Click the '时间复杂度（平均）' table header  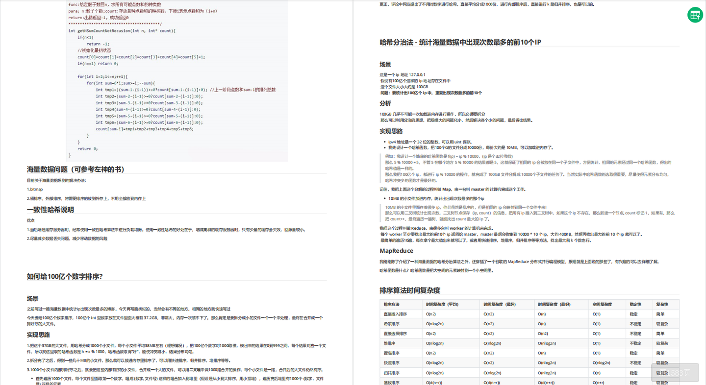[x=442, y=304]
